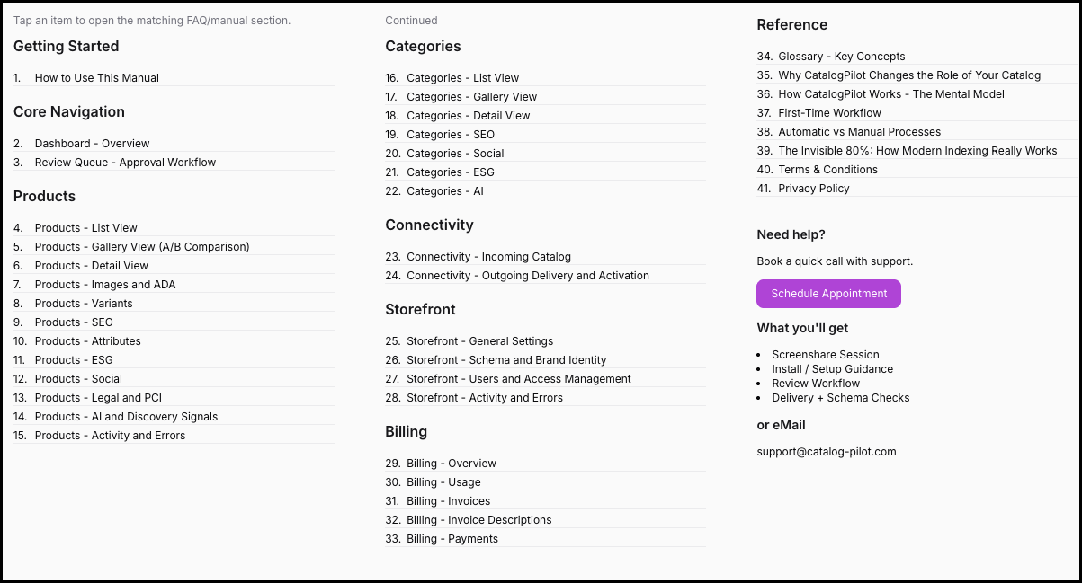Jump to Products - AI and Discovery Signals

tap(126, 417)
